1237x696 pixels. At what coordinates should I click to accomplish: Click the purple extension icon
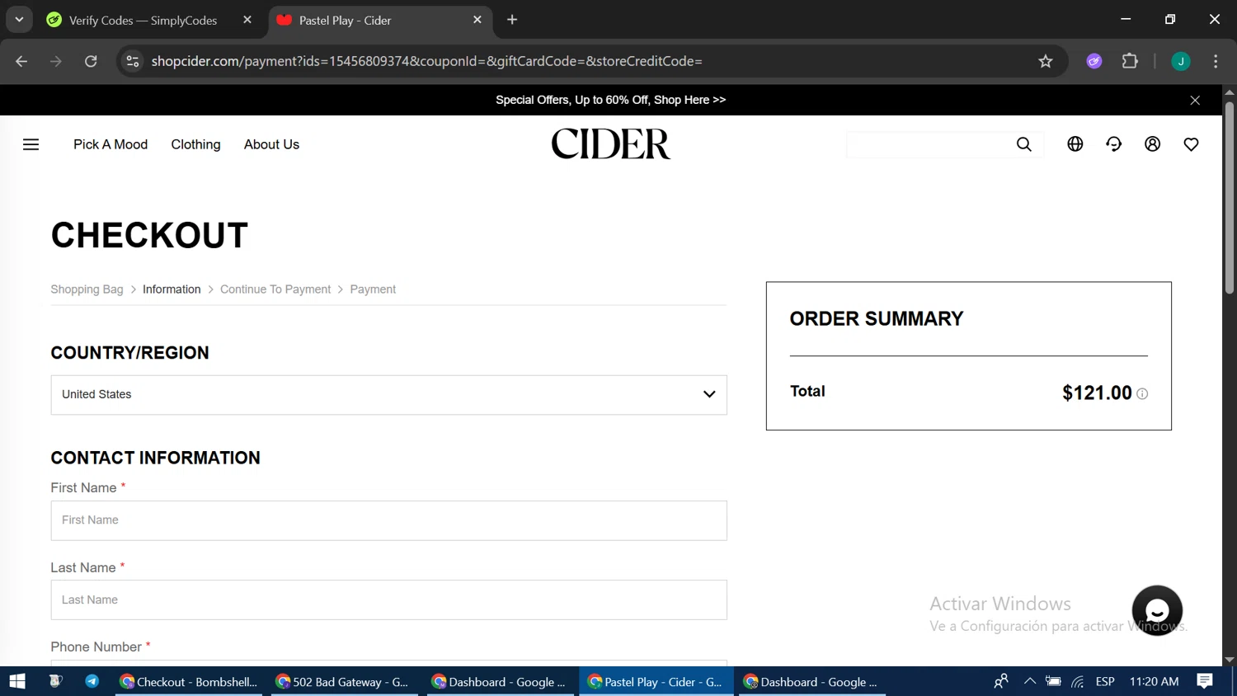(x=1094, y=61)
